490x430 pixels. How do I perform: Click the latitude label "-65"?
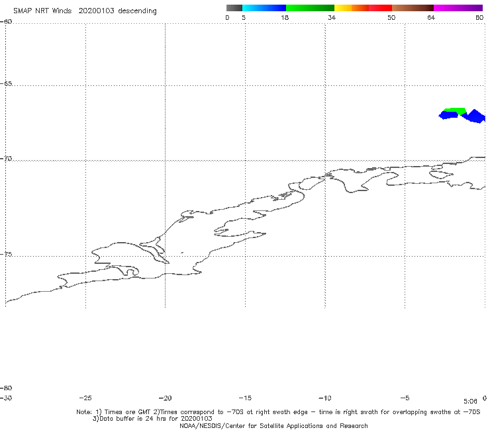(x=6, y=84)
